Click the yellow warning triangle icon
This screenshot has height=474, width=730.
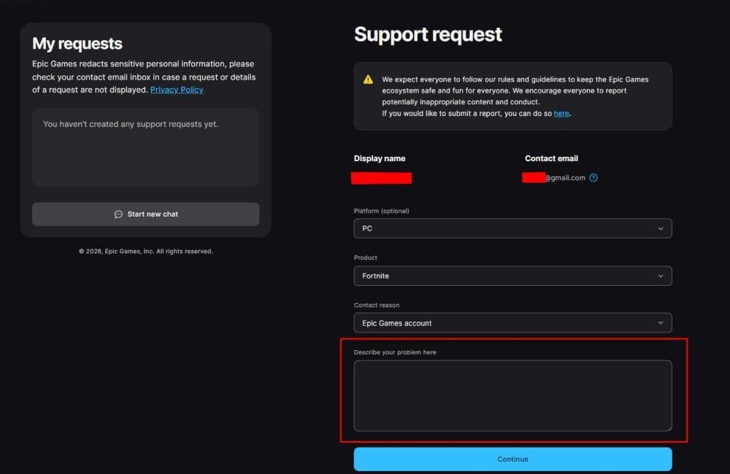367,79
